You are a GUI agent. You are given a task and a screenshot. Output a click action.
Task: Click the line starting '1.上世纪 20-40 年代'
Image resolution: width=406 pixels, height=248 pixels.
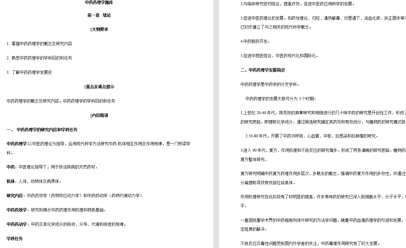coord(323,113)
